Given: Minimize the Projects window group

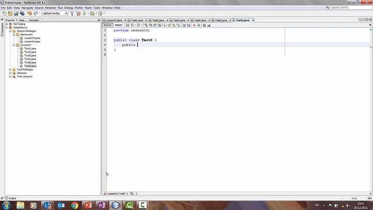Looking at the screenshot, I should click(99, 20).
